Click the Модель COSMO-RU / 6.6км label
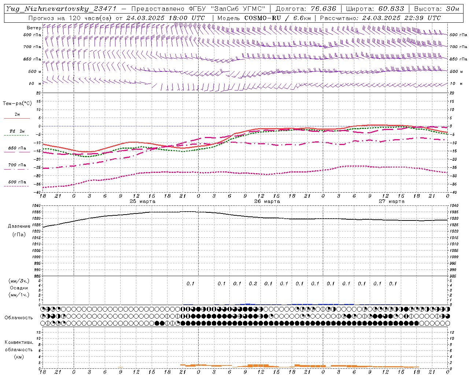 coord(264,18)
